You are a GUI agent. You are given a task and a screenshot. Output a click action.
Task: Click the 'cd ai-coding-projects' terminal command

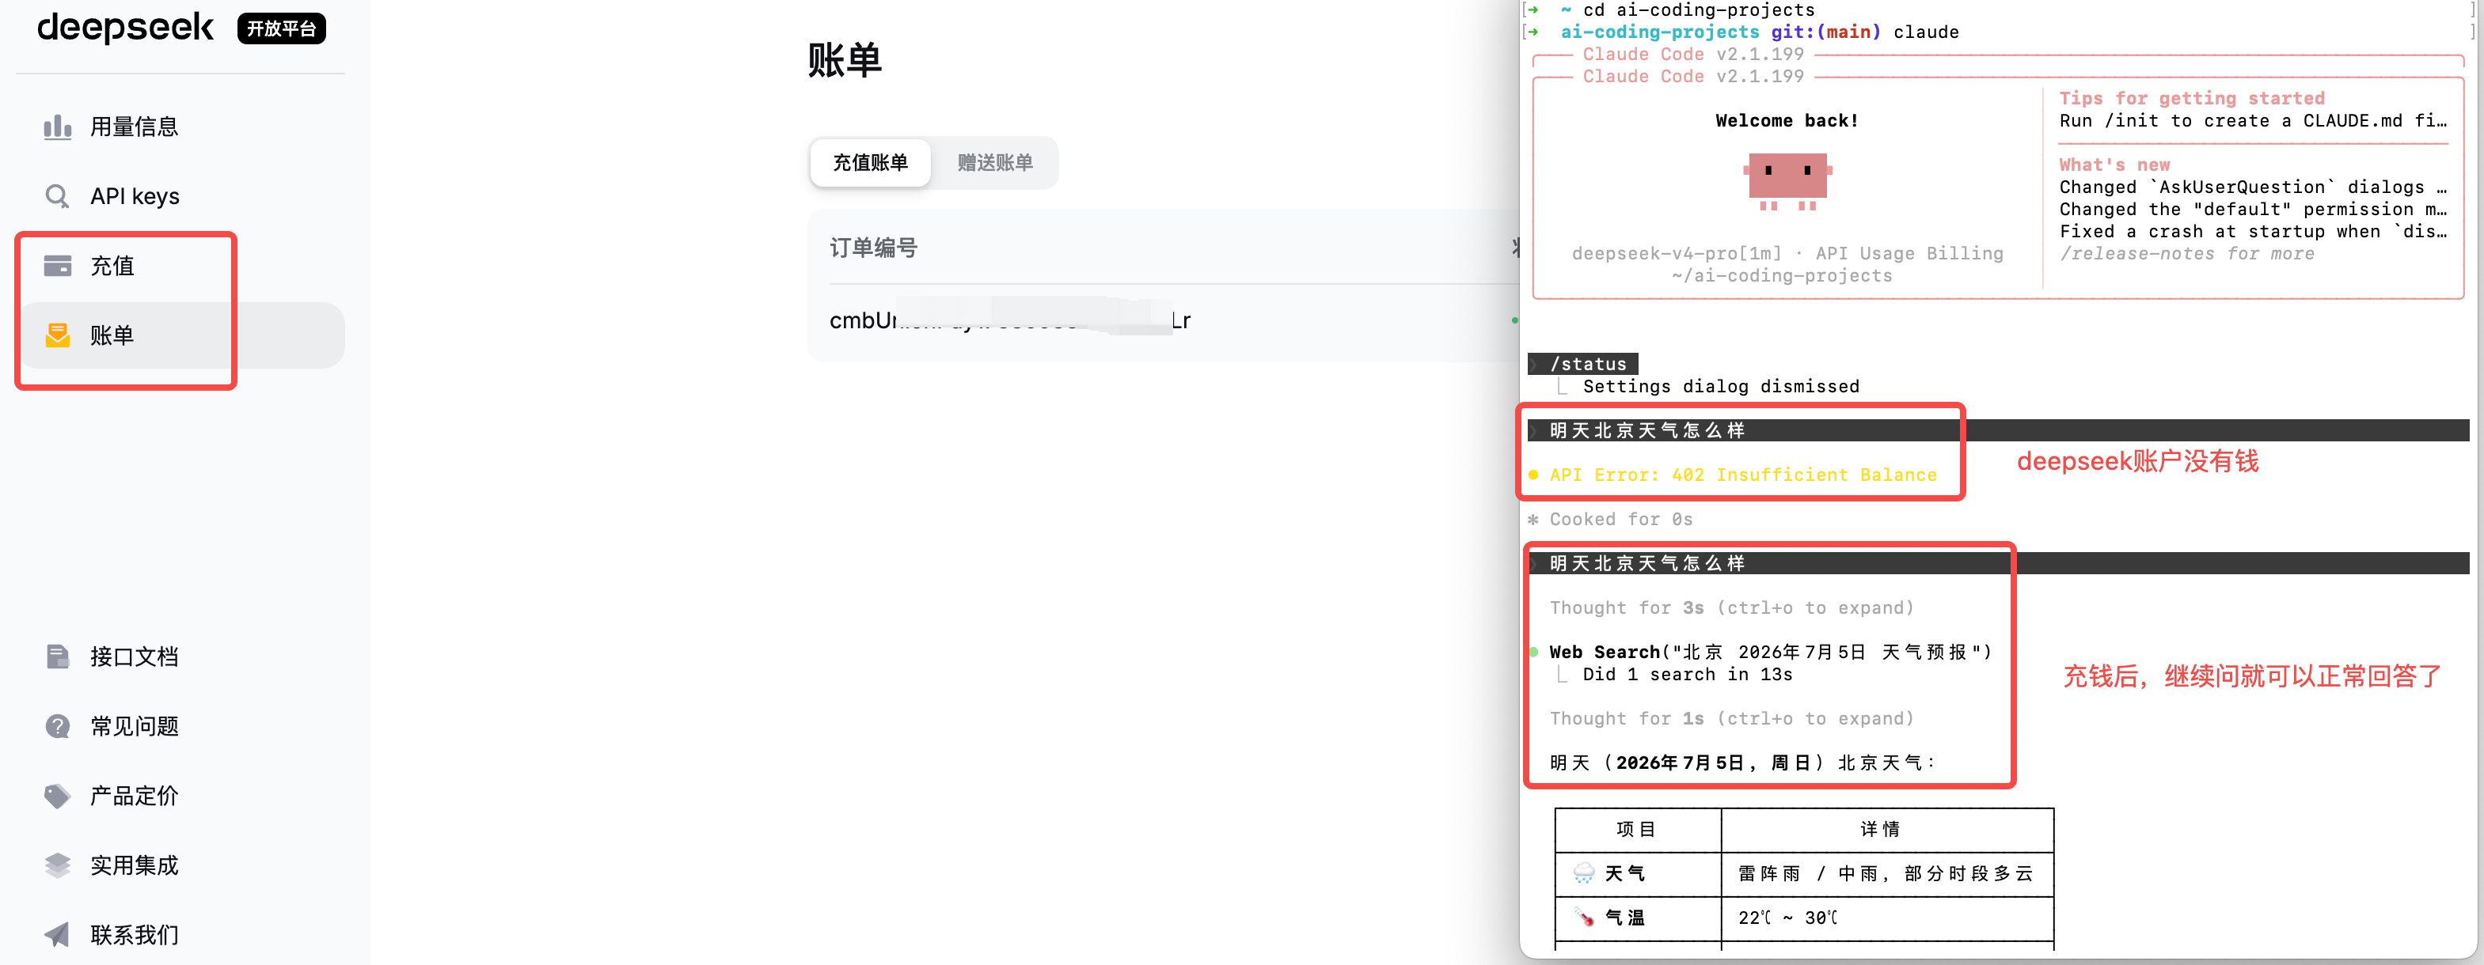click(1699, 10)
